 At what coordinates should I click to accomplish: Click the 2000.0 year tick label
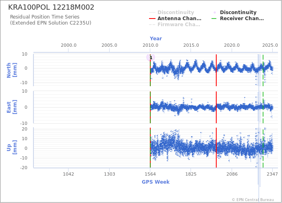68,45
